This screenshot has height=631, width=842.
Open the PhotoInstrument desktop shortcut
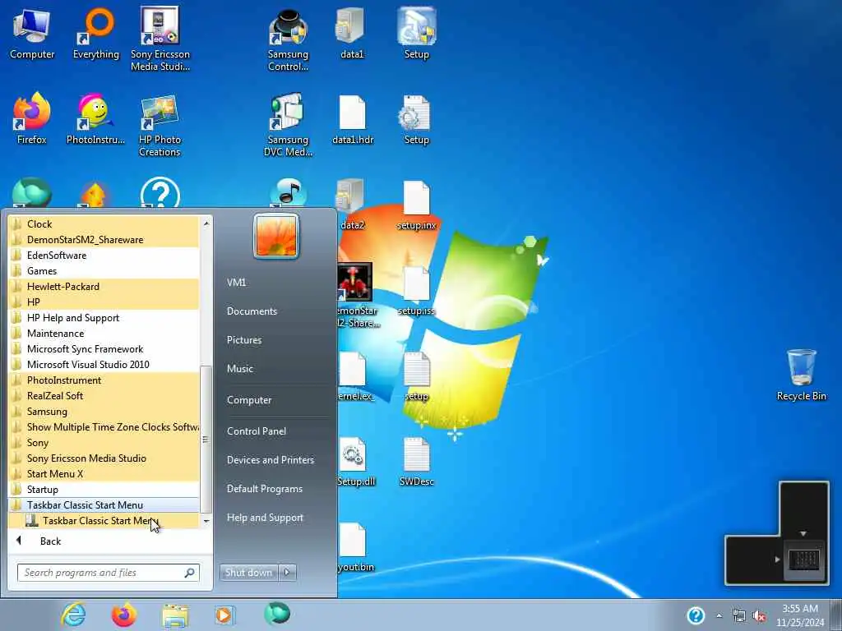point(95,118)
